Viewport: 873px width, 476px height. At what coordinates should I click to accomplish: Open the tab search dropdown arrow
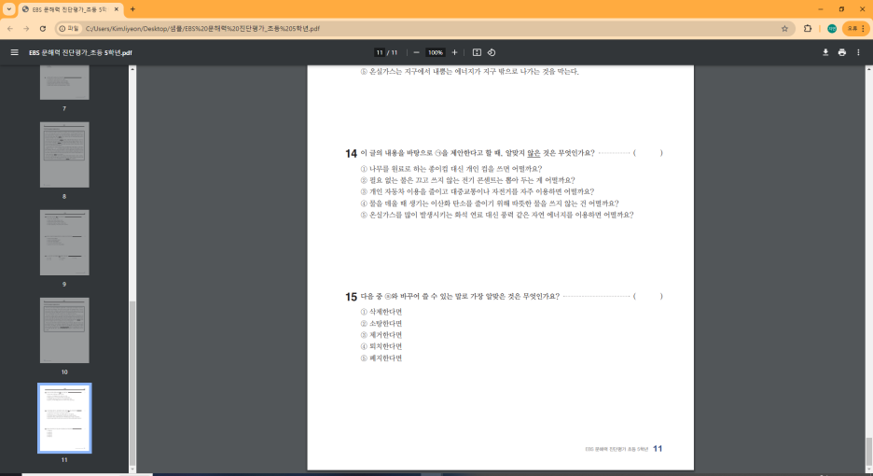point(9,9)
